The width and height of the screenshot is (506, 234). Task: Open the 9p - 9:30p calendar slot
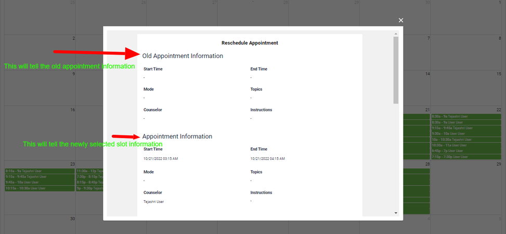[x=89, y=188]
